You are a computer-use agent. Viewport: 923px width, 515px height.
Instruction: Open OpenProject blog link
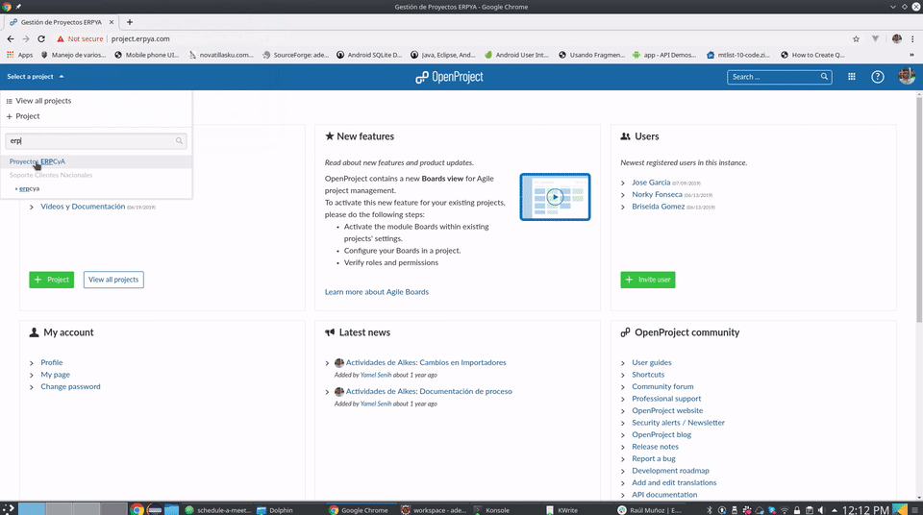tap(661, 434)
